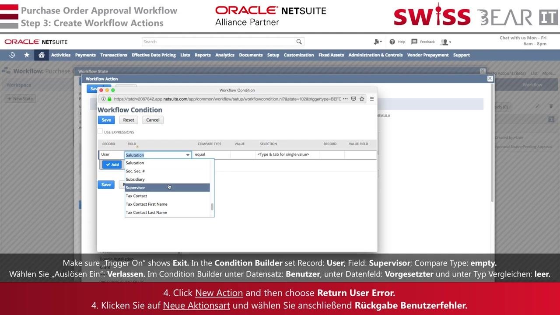Click the Oracle NetSuite logo
The height and width of the screenshot is (315, 560).
36,42
